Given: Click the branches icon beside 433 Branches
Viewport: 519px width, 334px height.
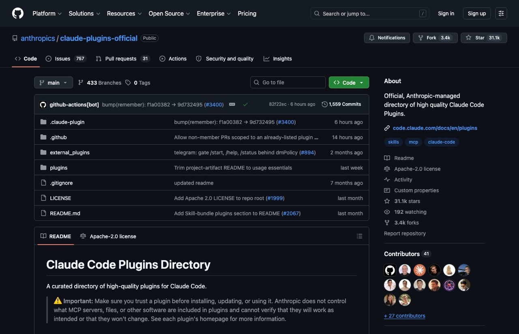Looking at the screenshot, I should [81, 83].
